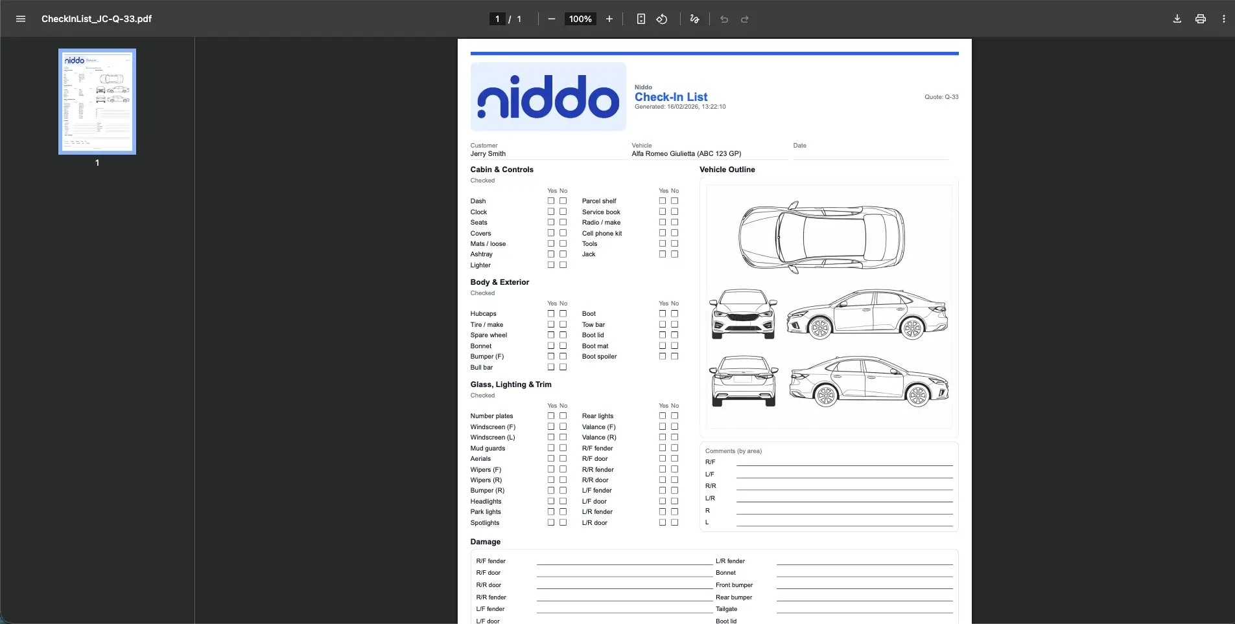Screen dimensions: 1235x624
Task: Print the document
Action: (1199, 18)
